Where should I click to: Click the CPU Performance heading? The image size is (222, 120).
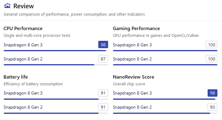coord(23,29)
